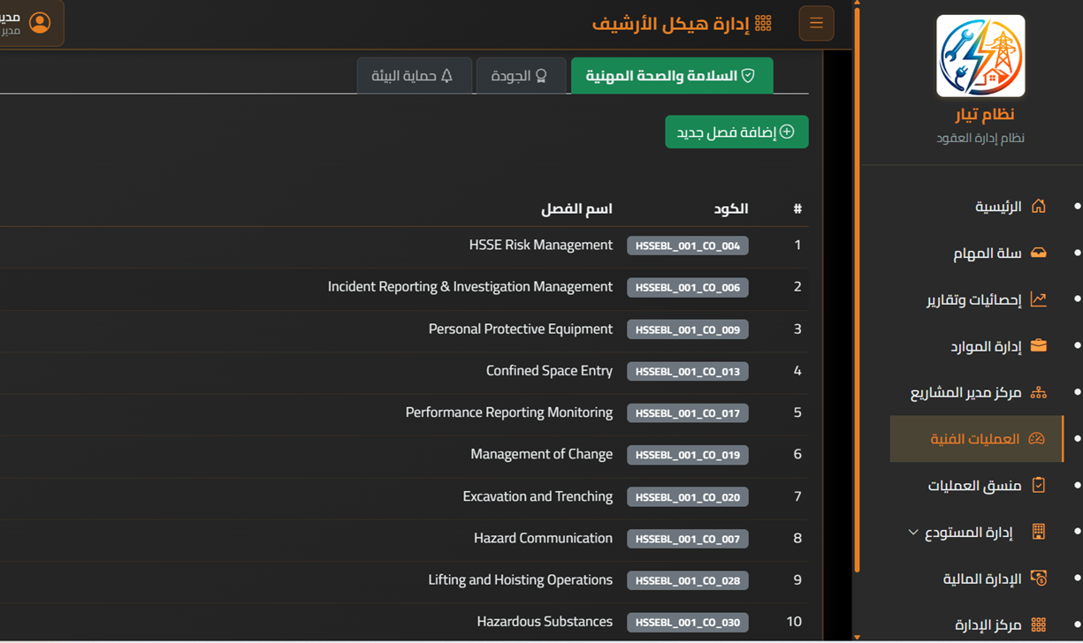Click the الكود column header
This screenshot has width=1083, height=643.
pyautogui.click(x=731, y=208)
